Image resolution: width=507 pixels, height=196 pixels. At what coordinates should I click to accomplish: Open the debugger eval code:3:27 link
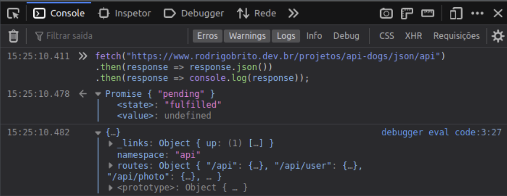tap(441, 132)
